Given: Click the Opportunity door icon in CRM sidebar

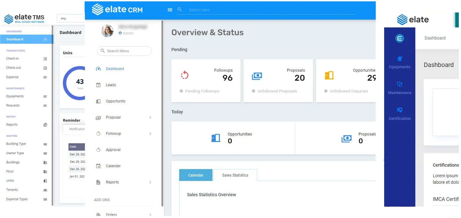Looking at the screenshot, I should coord(98,101).
